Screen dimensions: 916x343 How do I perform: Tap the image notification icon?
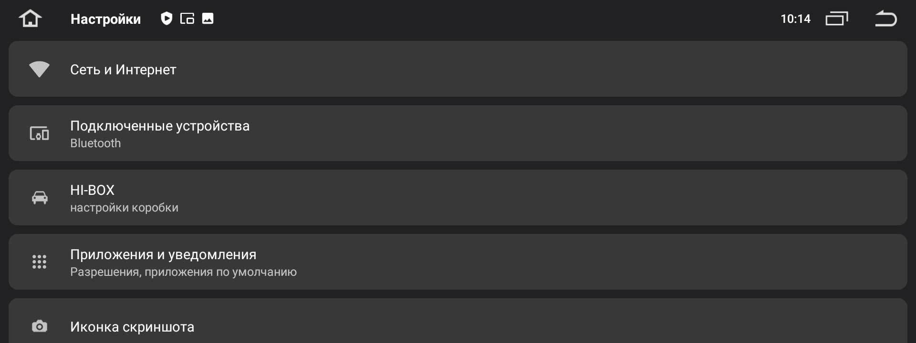(x=208, y=19)
